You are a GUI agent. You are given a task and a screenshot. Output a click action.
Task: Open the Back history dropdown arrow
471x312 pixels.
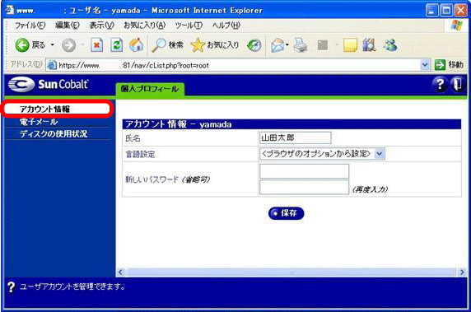(x=52, y=45)
